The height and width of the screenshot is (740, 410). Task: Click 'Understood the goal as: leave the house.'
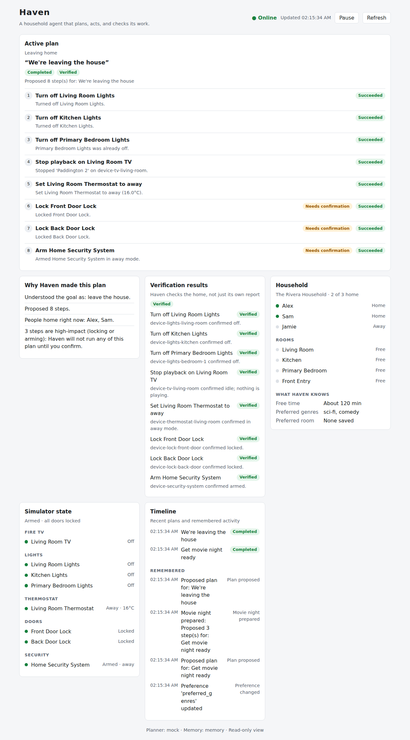(x=78, y=297)
